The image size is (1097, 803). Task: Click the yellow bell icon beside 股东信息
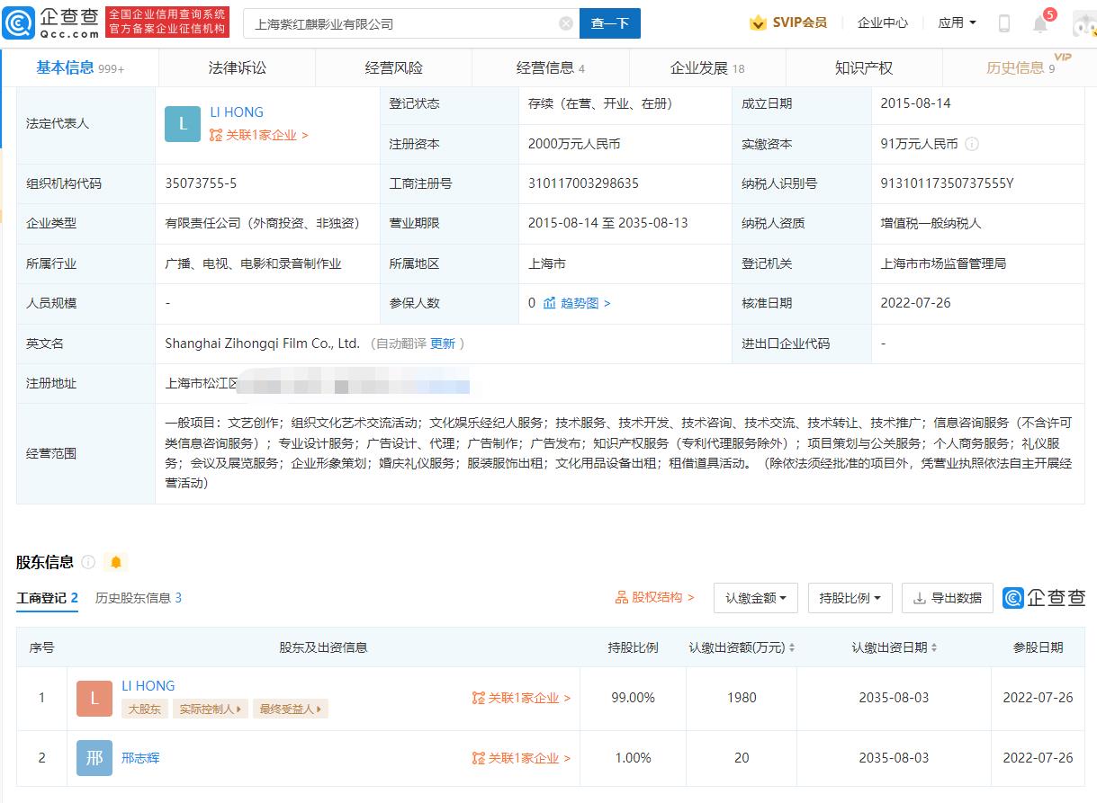point(115,562)
